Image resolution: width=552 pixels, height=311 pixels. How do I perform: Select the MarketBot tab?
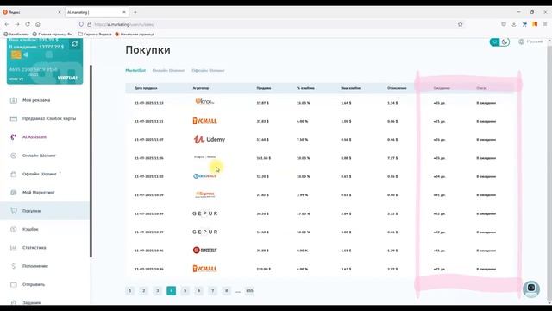[x=135, y=71]
